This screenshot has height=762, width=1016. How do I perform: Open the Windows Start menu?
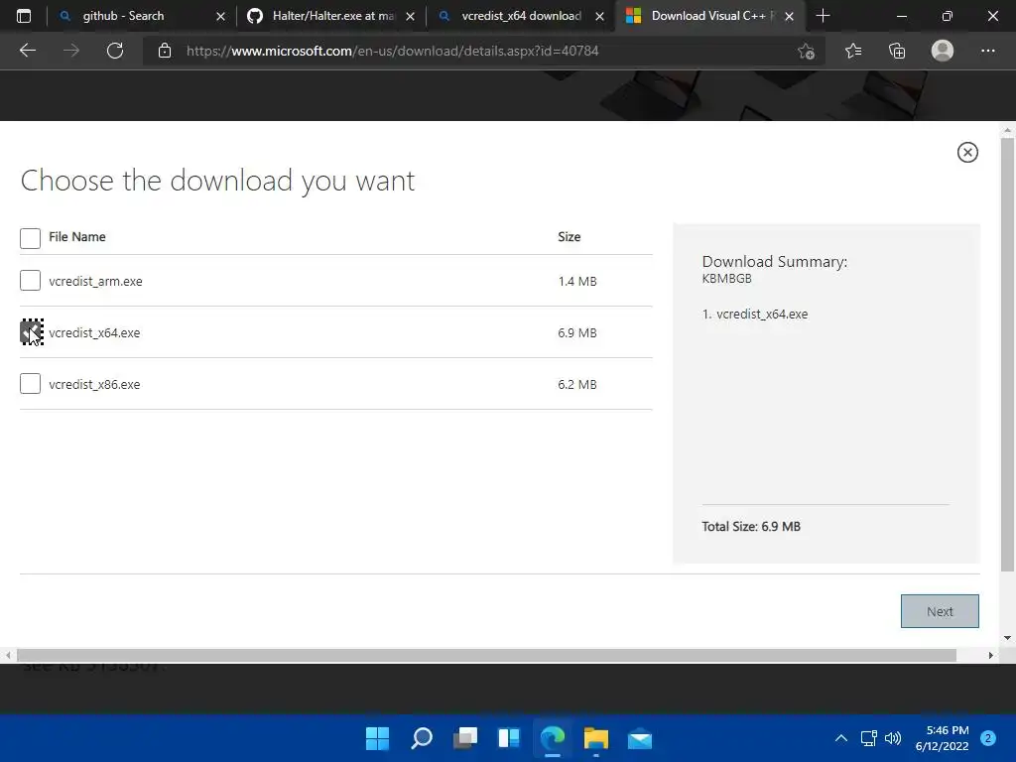377,738
